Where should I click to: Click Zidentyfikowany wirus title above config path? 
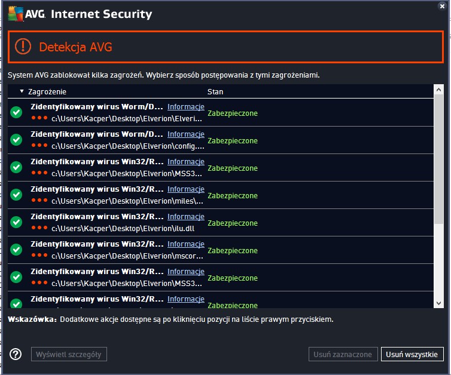pos(97,134)
